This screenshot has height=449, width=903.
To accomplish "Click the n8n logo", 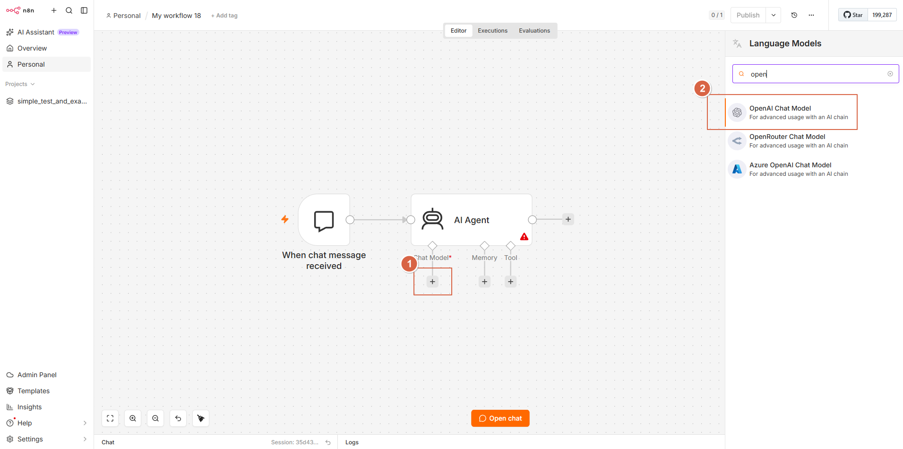I will coord(20,10).
